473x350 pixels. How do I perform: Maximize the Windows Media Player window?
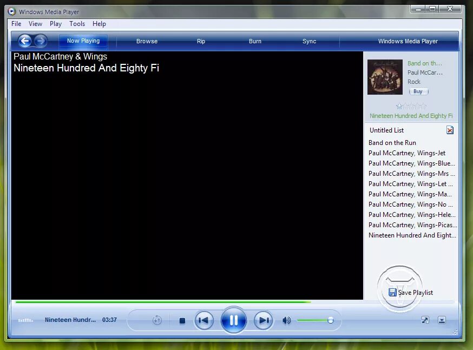[432, 9]
